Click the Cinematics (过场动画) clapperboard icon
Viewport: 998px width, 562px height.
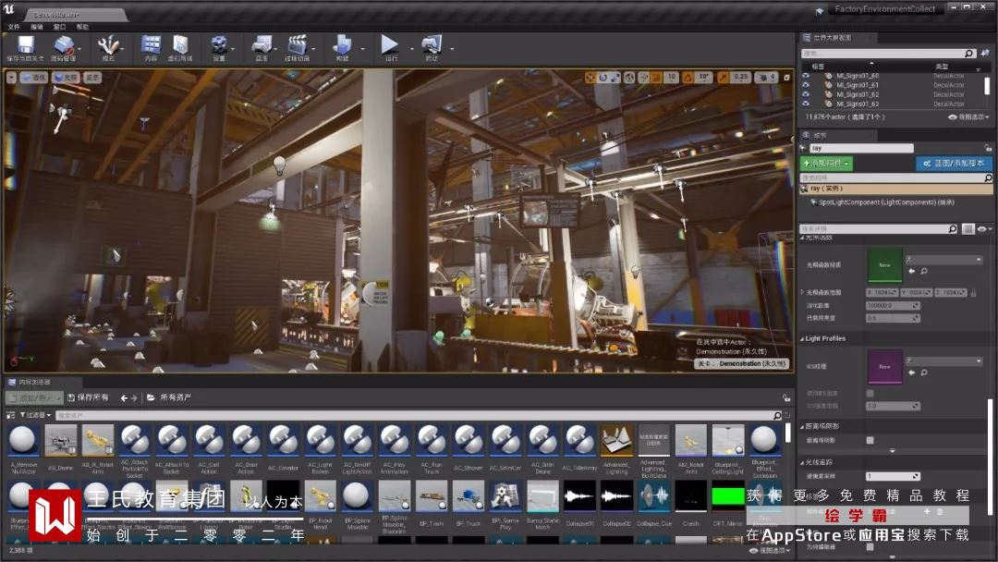click(297, 44)
